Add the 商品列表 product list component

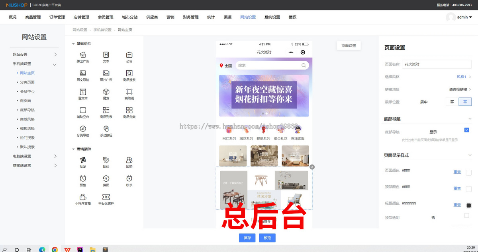click(106, 113)
